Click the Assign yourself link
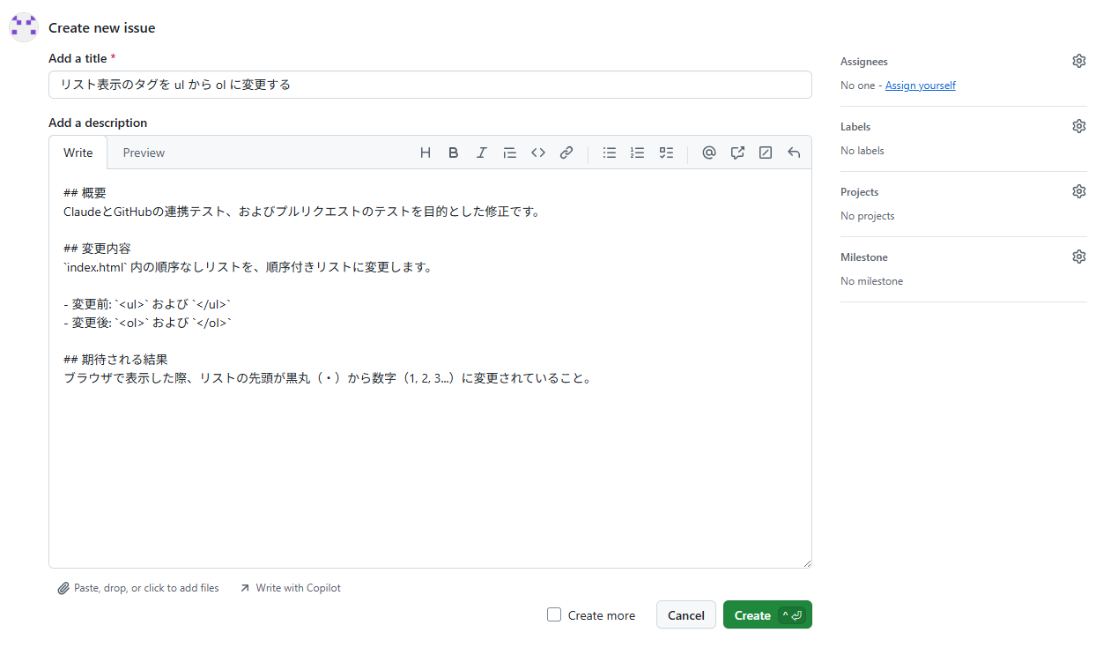The height and width of the screenshot is (655, 1103). (920, 86)
